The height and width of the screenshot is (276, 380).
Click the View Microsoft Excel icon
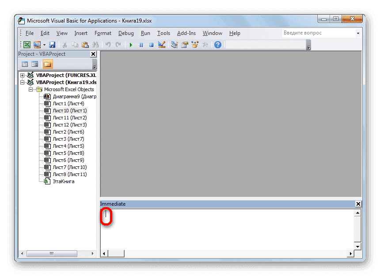tap(27, 44)
